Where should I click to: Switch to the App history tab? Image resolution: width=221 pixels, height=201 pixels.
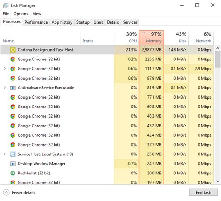(62, 22)
